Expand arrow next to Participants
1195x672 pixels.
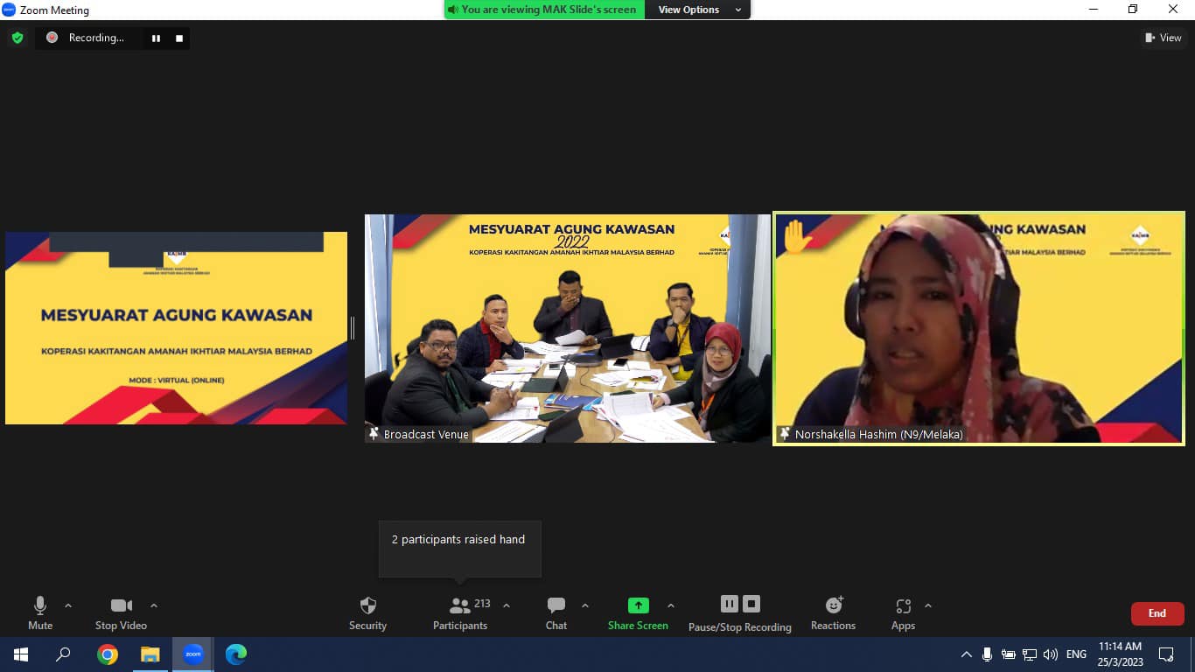click(x=506, y=605)
